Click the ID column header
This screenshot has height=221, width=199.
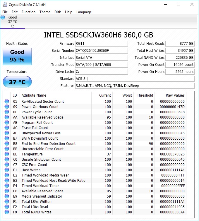click(x=15, y=95)
